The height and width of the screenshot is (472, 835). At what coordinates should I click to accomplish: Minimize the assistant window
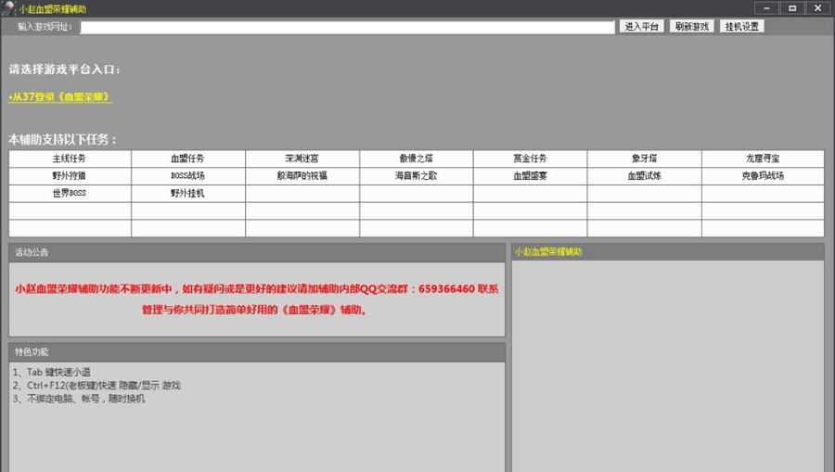[767, 8]
